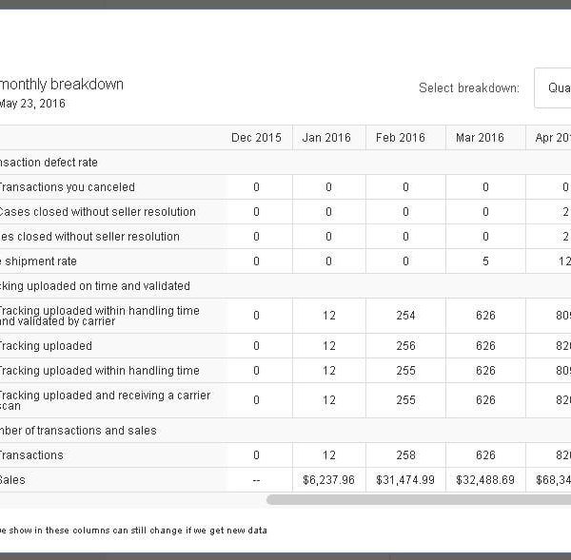The height and width of the screenshot is (560, 571).
Task: Click Feb 2016 value 254
Action: click(x=405, y=315)
